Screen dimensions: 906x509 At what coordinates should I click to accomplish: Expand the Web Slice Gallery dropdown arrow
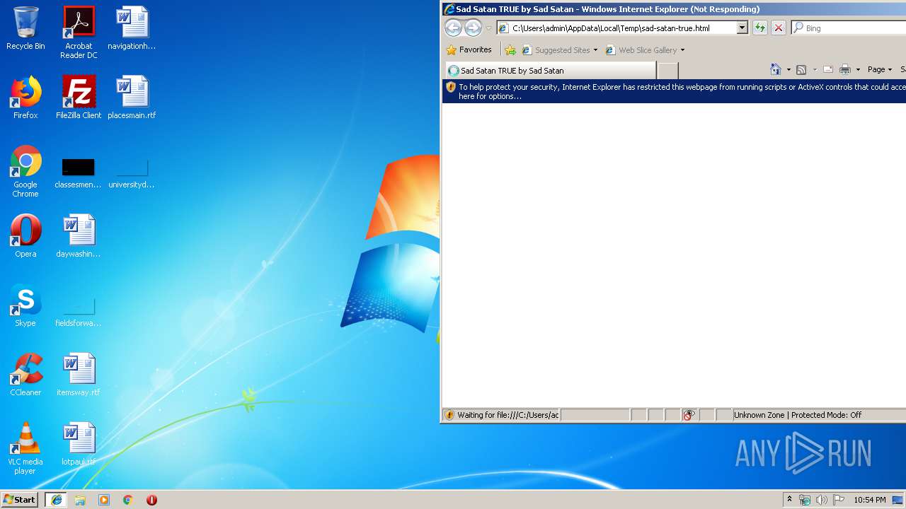pyautogui.click(x=682, y=50)
